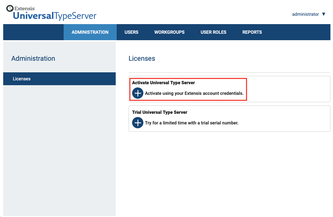Image resolution: width=333 pixels, height=217 pixels.
Task: Click the Licenses page heading
Action: [142, 59]
